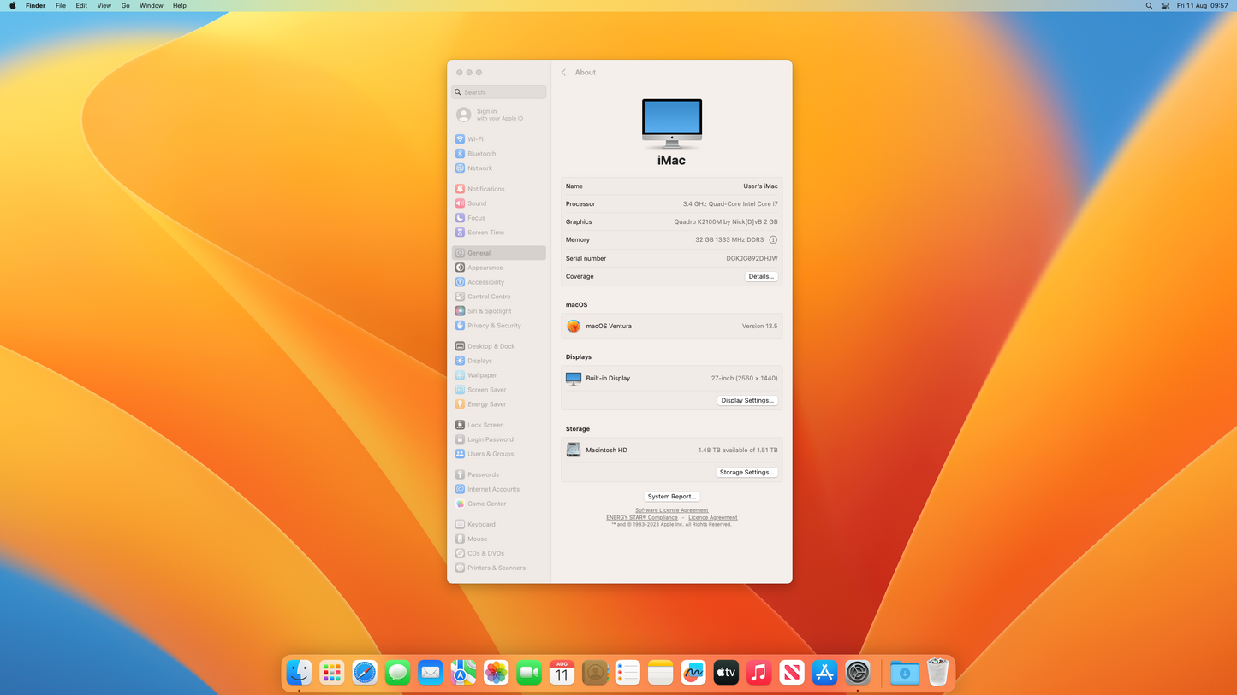Open the Window menu
Viewport: 1237px width, 695px height.
[152, 5]
